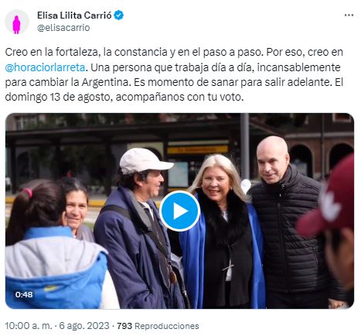The image size is (361, 336).
Task: Click the first line starting "Creo en la fortaleza"
Action: [x=174, y=53]
